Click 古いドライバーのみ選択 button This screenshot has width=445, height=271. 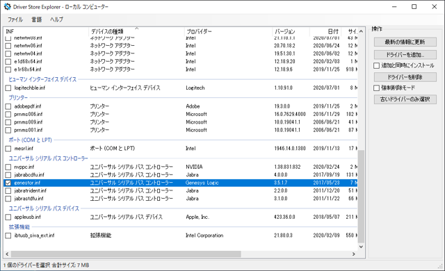click(405, 99)
